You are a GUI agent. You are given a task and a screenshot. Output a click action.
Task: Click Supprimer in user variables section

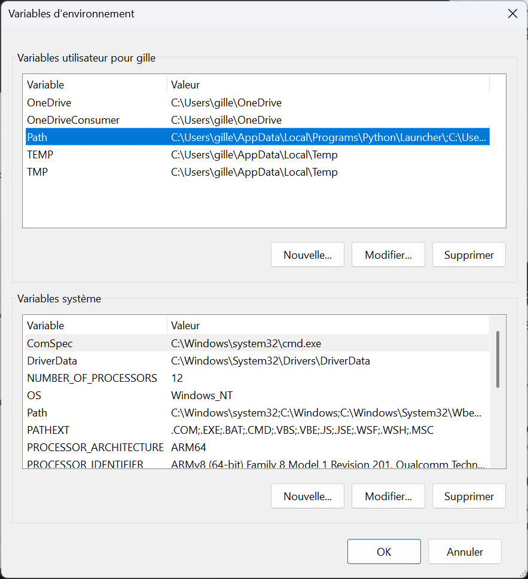click(x=469, y=255)
